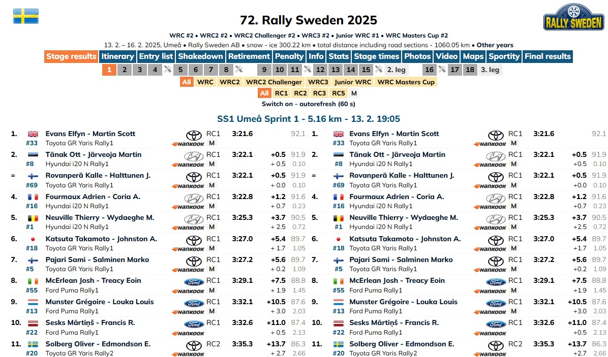The image size is (608, 357).
Task: Click the service wrench icon after stage 11
Action: coord(307,70)
